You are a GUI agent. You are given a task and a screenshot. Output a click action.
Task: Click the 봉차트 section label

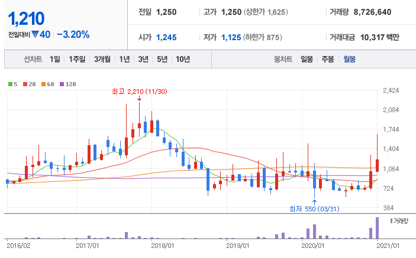(x=283, y=59)
